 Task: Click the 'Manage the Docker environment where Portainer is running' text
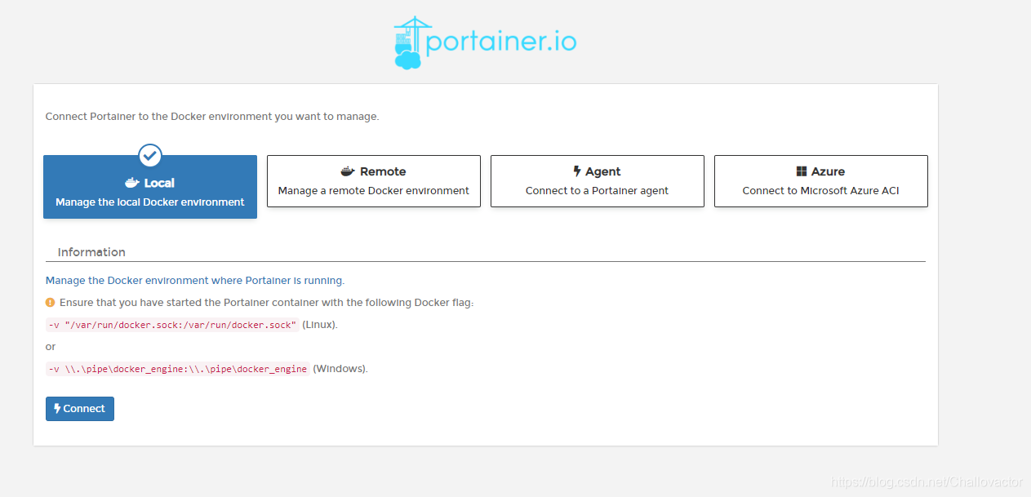(195, 280)
